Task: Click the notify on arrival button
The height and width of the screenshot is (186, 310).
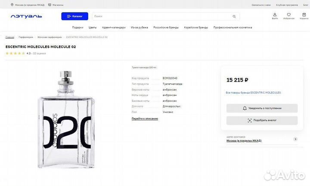Action: (262, 108)
